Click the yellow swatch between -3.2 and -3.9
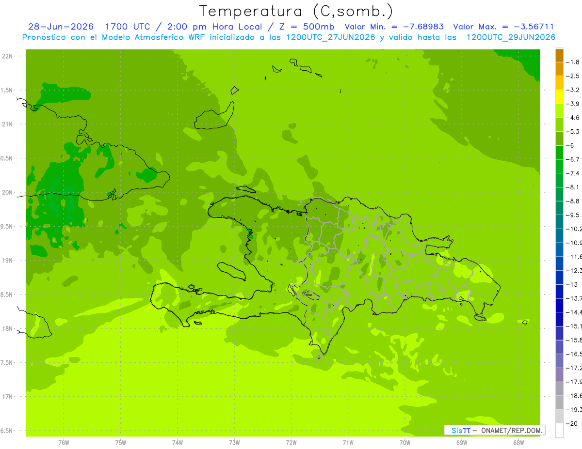Viewport: 582px width, 449px height. pos(559,97)
